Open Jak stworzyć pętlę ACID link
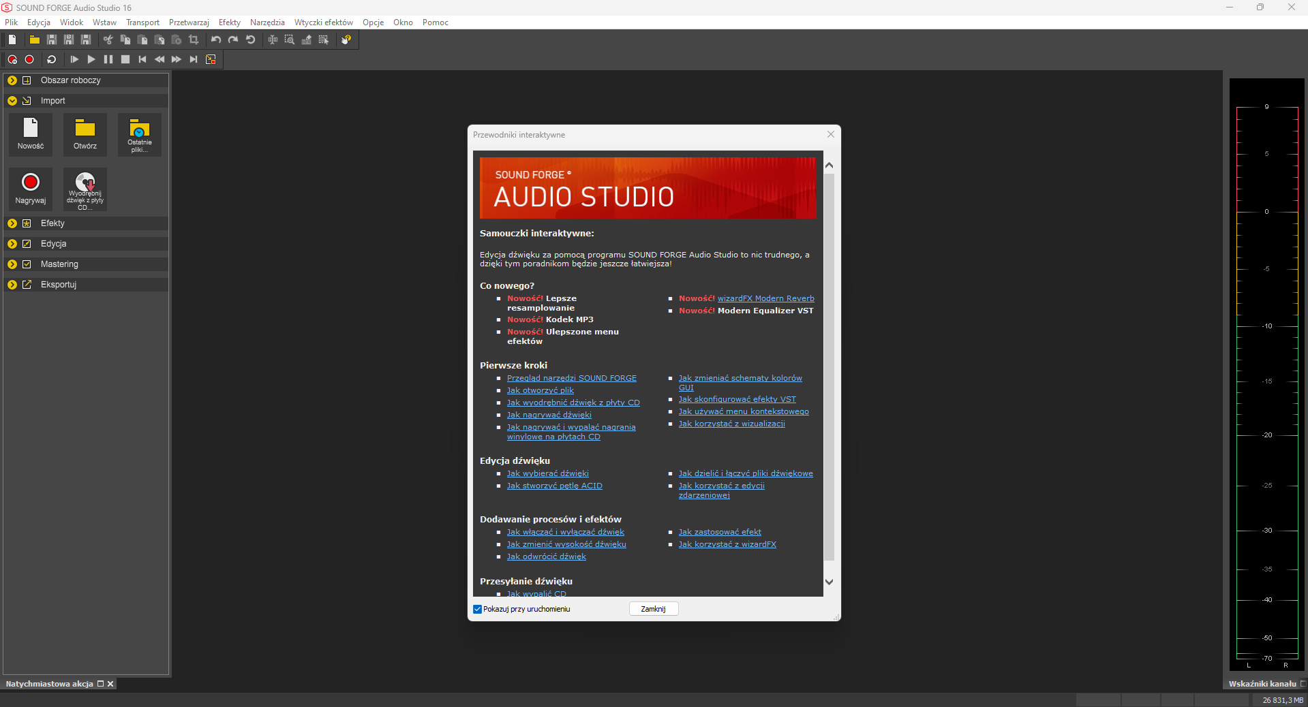 click(x=554, y=486)
